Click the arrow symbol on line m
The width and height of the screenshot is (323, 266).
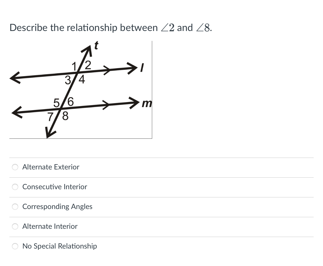106,104
